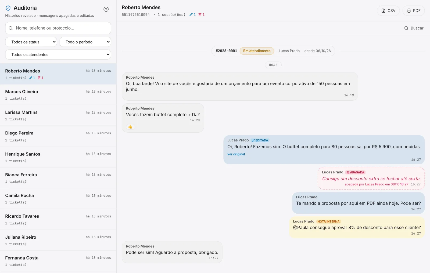Click message 'Pode ser sim! Aguardo a proposta'
Viewport: 430px width, 273px height.
coord(172,252)
